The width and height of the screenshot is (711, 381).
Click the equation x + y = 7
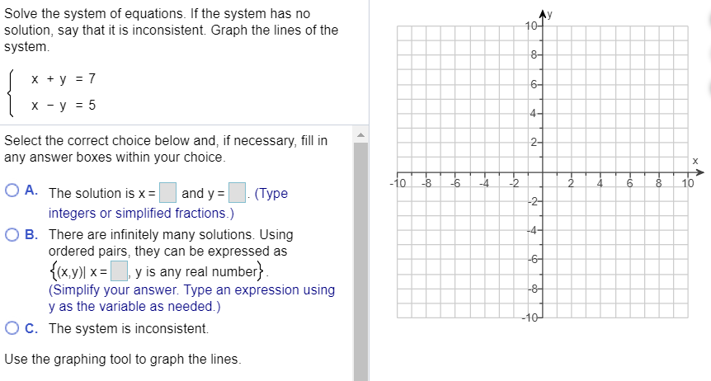[x=64, y=79]
